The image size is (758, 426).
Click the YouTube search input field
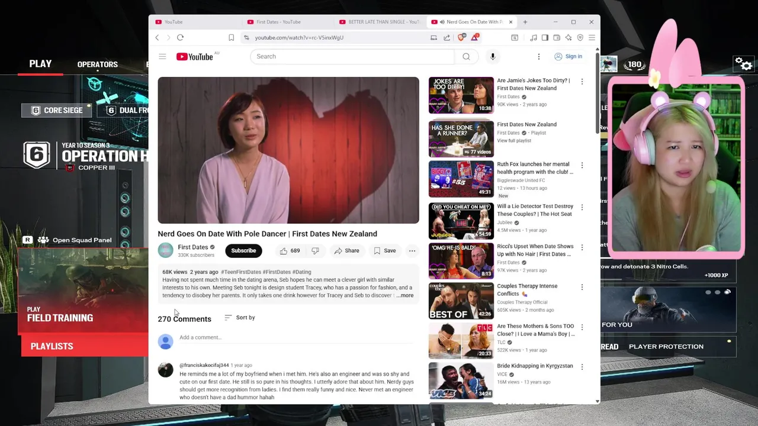[352, 56]
